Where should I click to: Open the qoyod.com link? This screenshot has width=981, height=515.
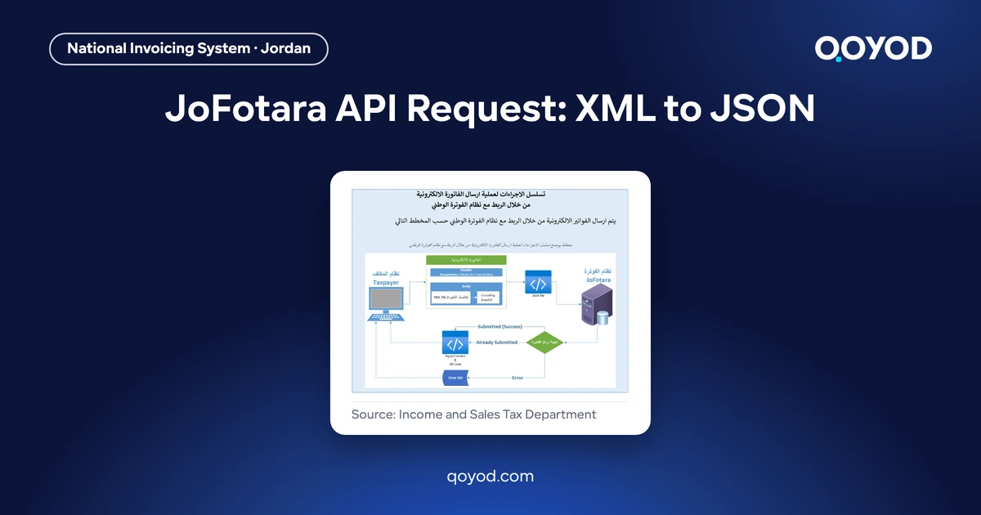tap(490, 477)
